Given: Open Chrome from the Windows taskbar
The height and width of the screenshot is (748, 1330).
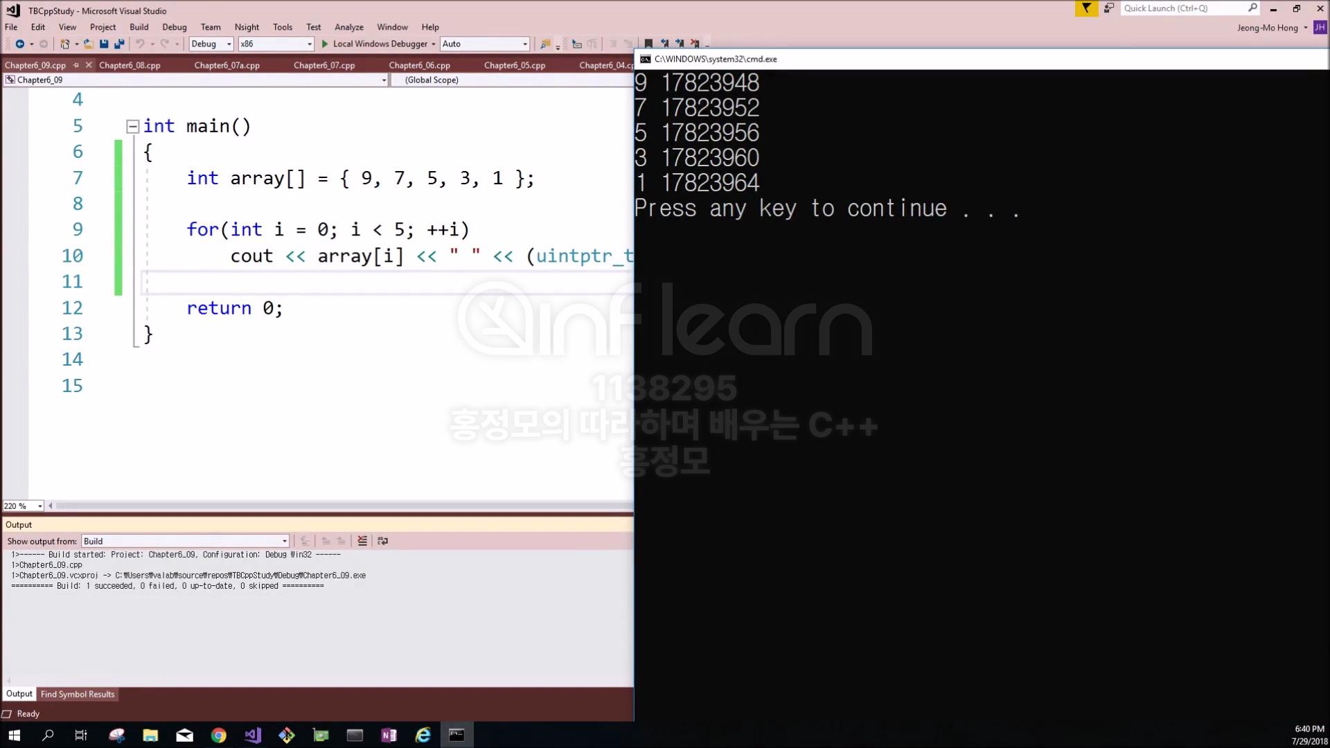Looking at the screenshot, I should tap(219, 735).
